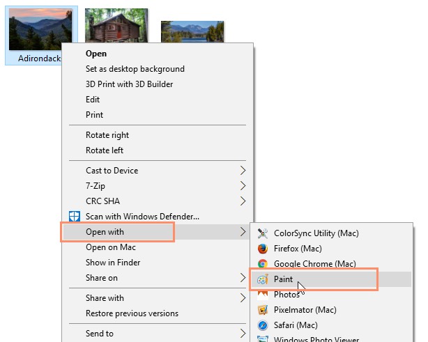428x342 pixels.
Task: Expand the Send to submenu arrow
Action: 243,334
